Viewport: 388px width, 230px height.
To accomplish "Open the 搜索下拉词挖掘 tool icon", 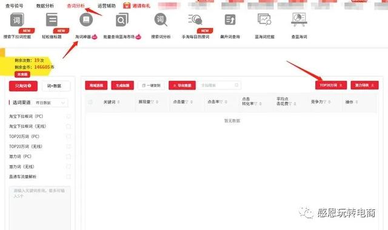I will 17,20.
